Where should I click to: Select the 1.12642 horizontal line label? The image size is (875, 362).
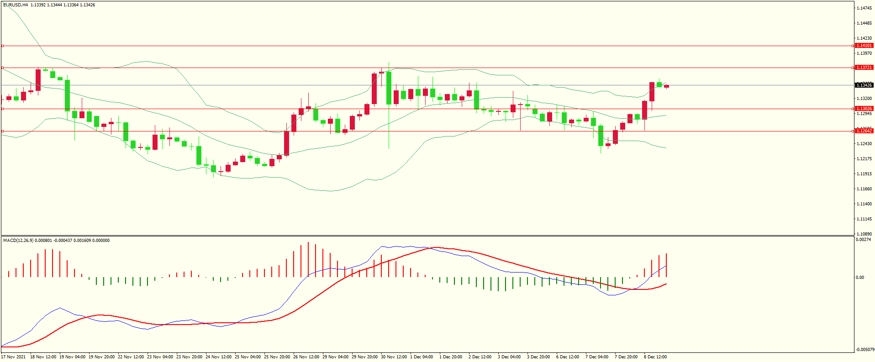[864, 131]
